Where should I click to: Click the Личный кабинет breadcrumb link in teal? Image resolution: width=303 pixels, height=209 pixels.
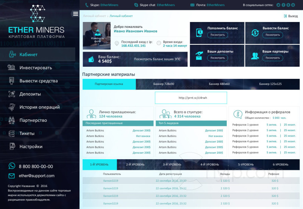(x=121, y=16)
